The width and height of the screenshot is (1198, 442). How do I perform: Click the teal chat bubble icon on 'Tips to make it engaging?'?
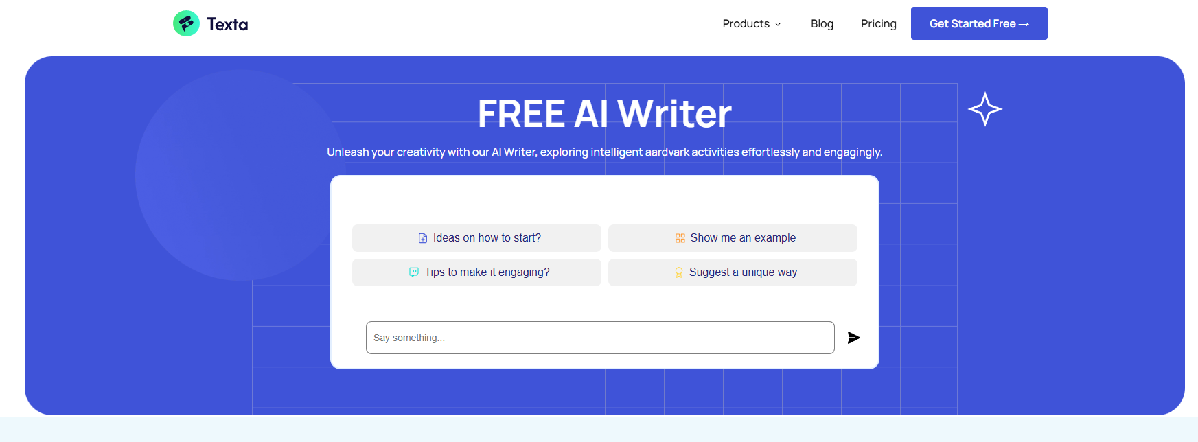tap(413, 272)
